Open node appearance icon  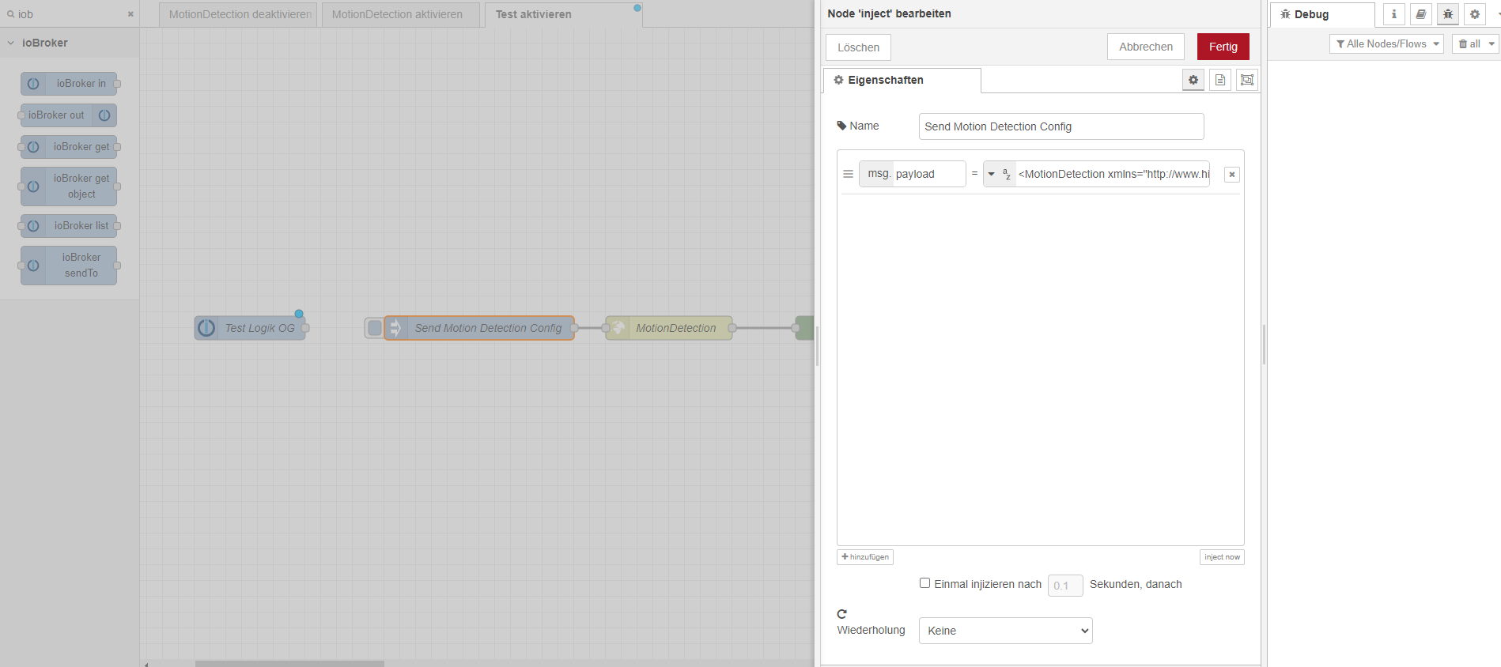[1247, 80]
